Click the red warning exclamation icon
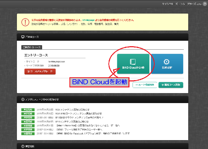The height and width of the screenshot is (149, 208). 25,22
